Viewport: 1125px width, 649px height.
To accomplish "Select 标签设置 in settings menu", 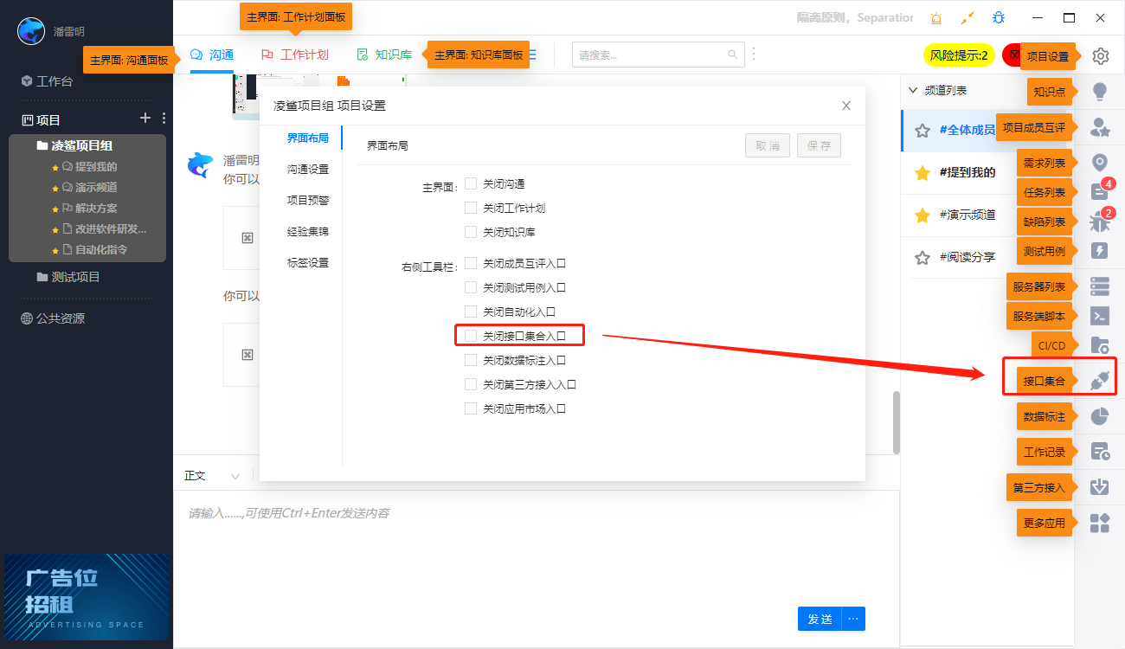I will (x=308, y=263).
